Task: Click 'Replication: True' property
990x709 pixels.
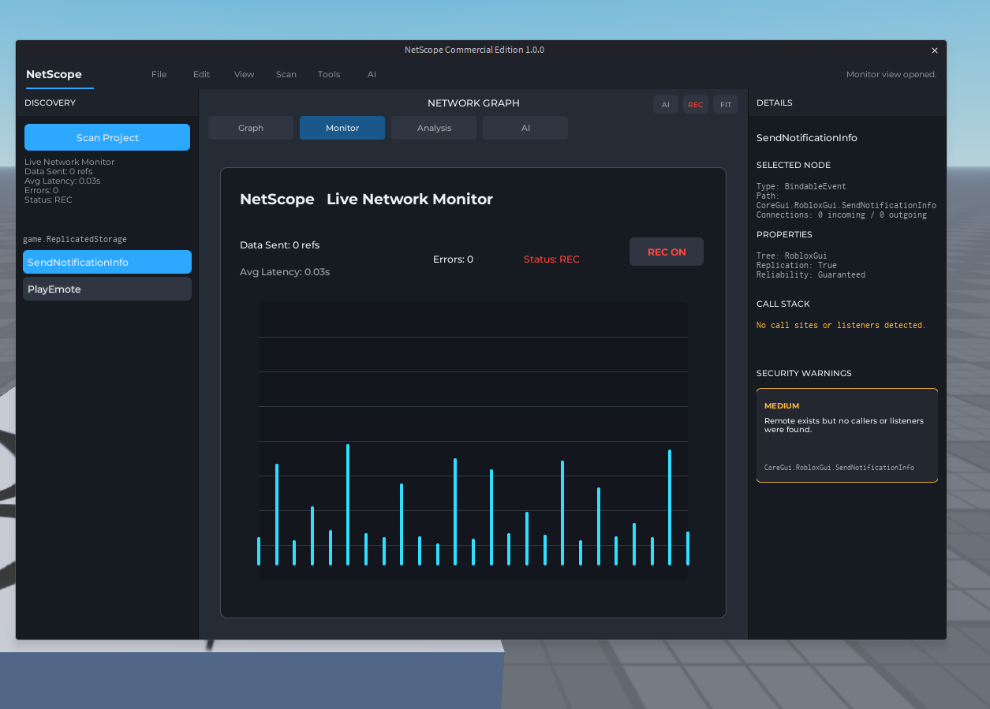Action: pyautogui.click(x=797, y=265)
